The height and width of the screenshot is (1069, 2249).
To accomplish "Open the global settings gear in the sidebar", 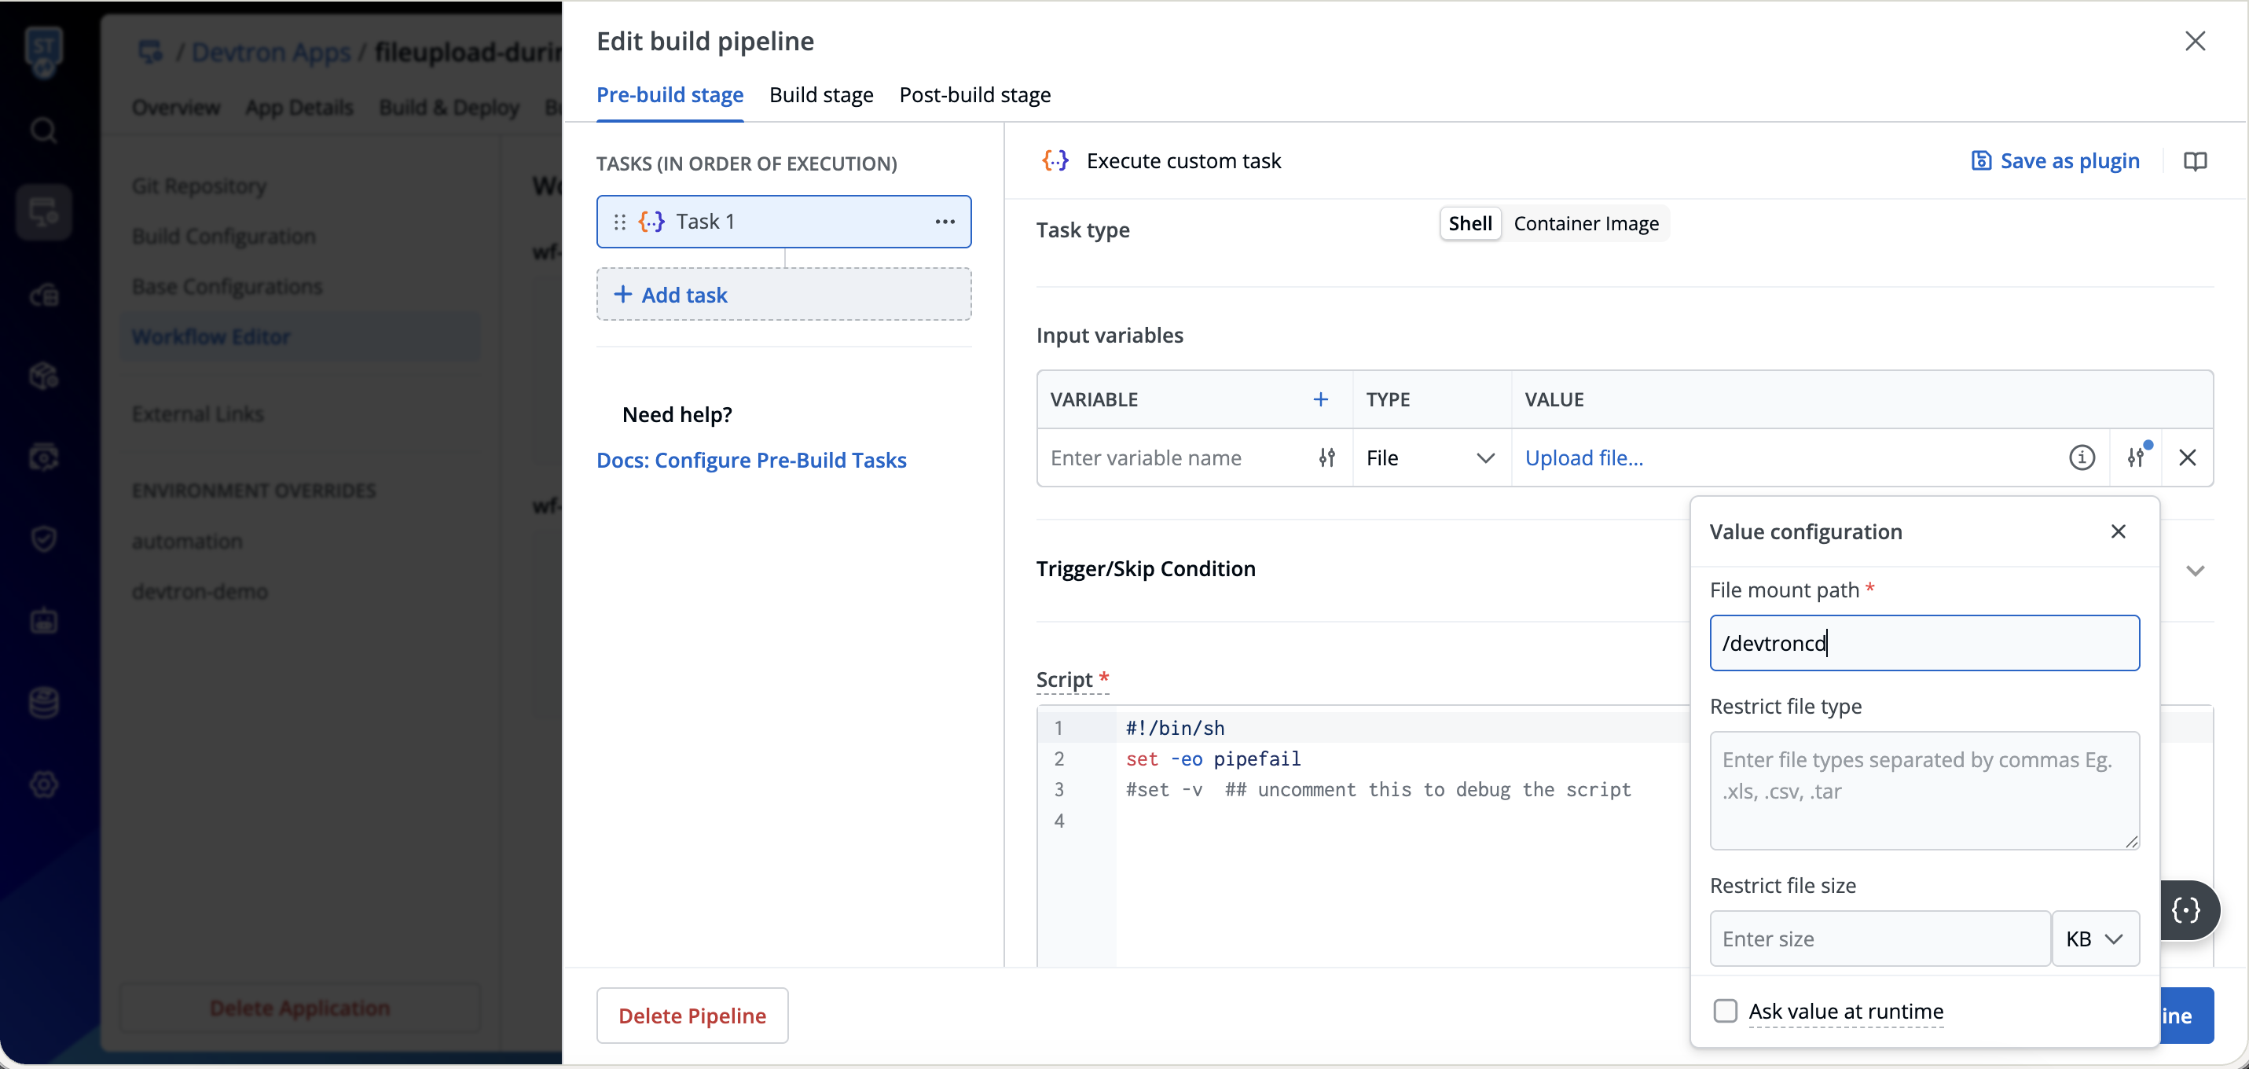I will [x=44, y=784].
